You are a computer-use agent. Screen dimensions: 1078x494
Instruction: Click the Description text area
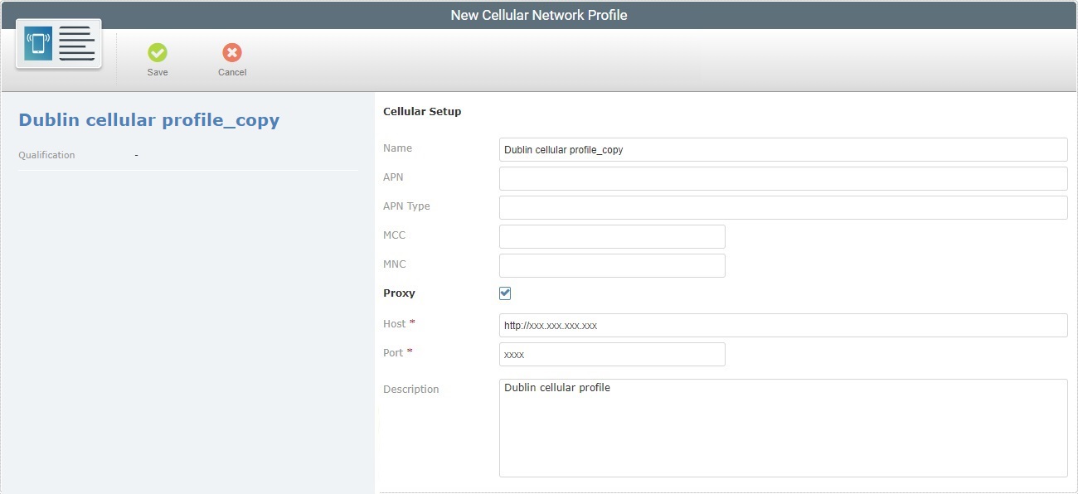click(x=783, y=427)
